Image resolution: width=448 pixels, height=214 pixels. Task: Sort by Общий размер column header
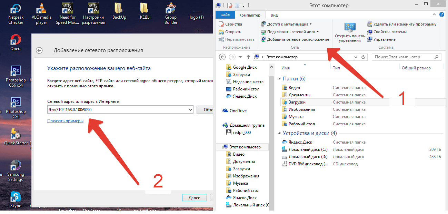[416, 68]
